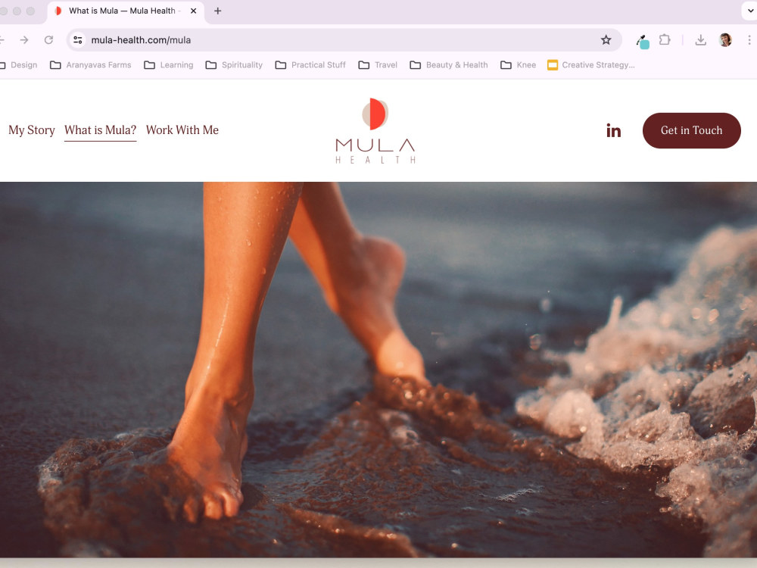Bookmark this page with the star icon
757x568 pixels.
[606, 40]
